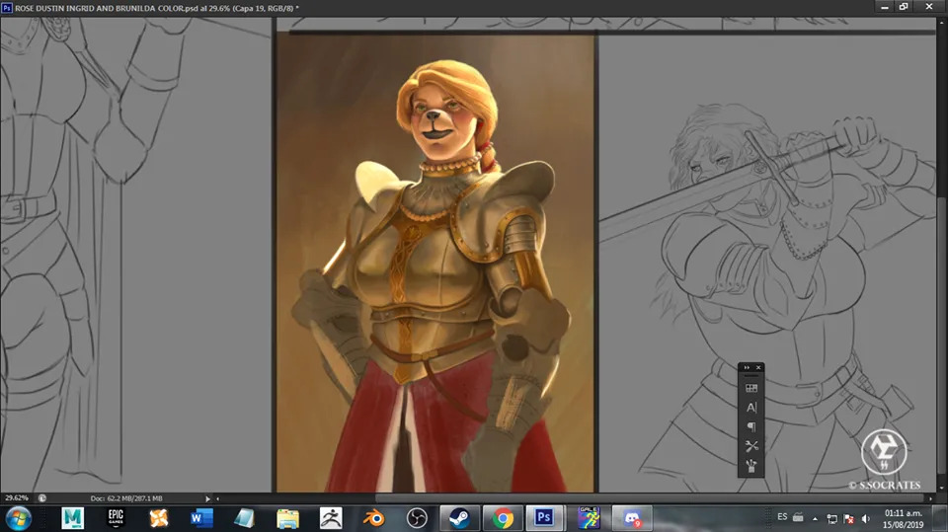Viewport: 948px width, 532px height.
Task: Click the vertical scrollbar down arrow
Action: 942,488
